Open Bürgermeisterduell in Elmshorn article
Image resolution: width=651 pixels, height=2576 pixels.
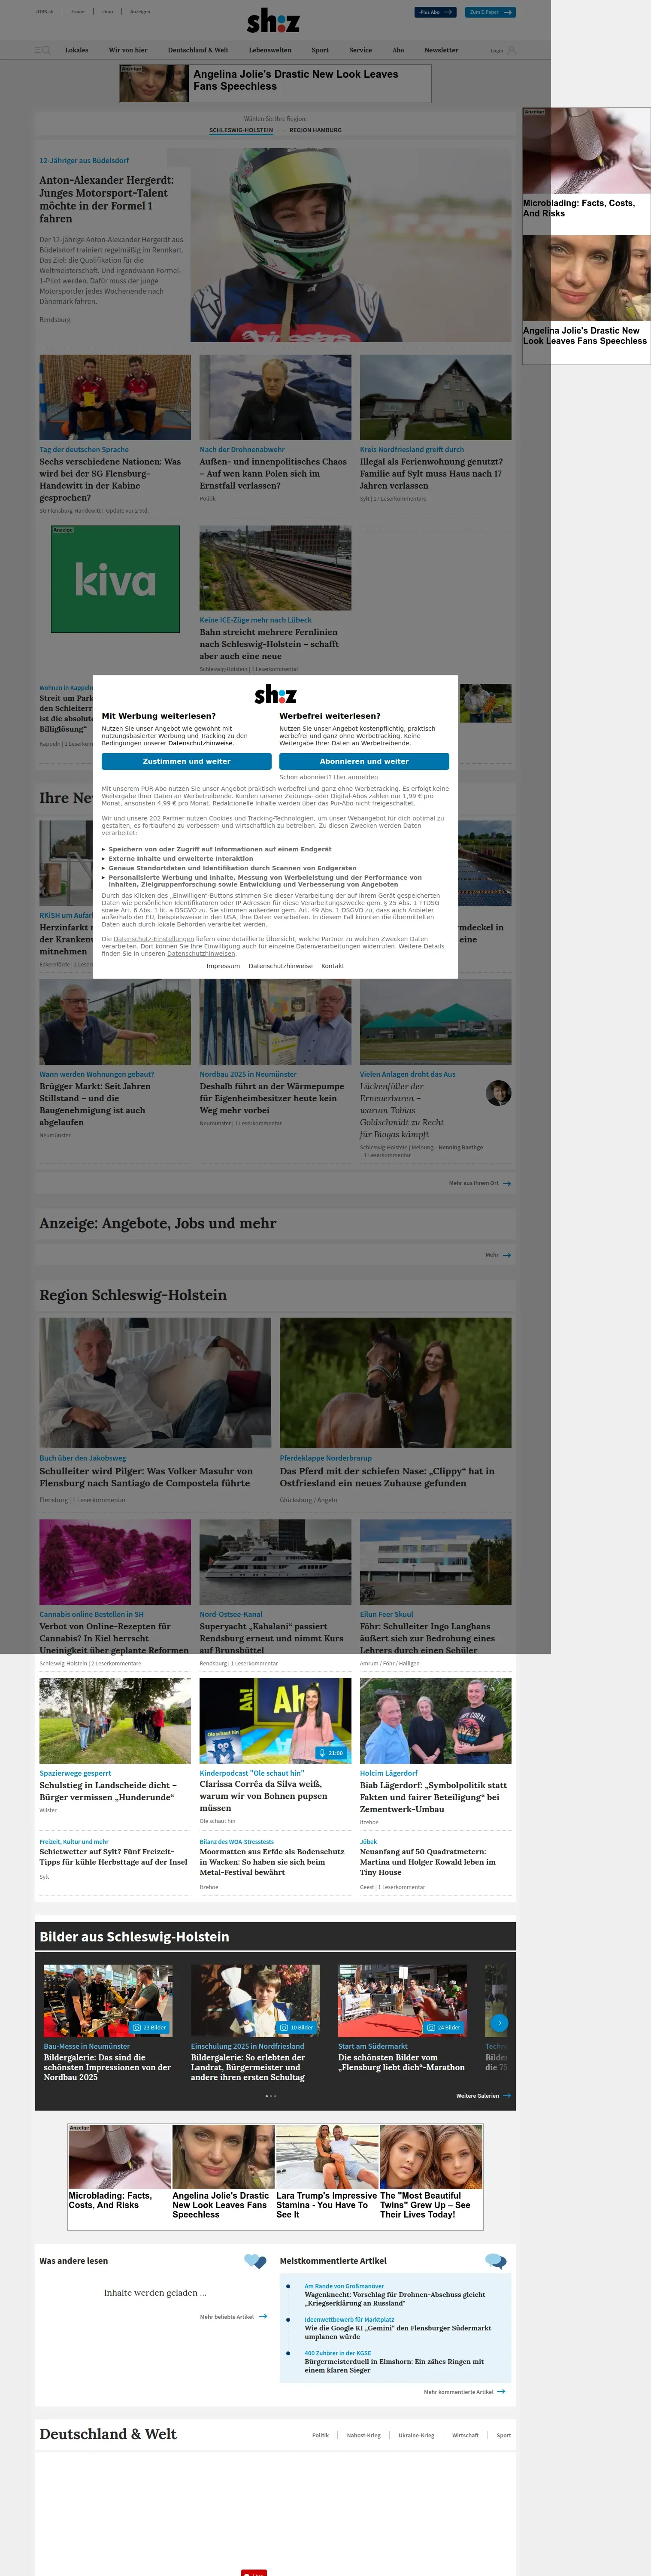click(394, 2366)
